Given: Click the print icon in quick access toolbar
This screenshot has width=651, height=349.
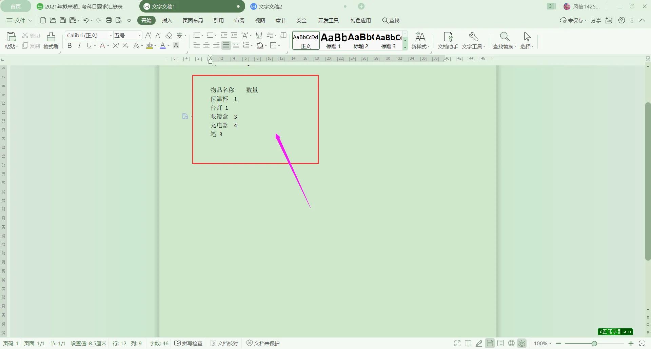Looking at the screenshot, I should pyautogui.click(x=109, y=20).
